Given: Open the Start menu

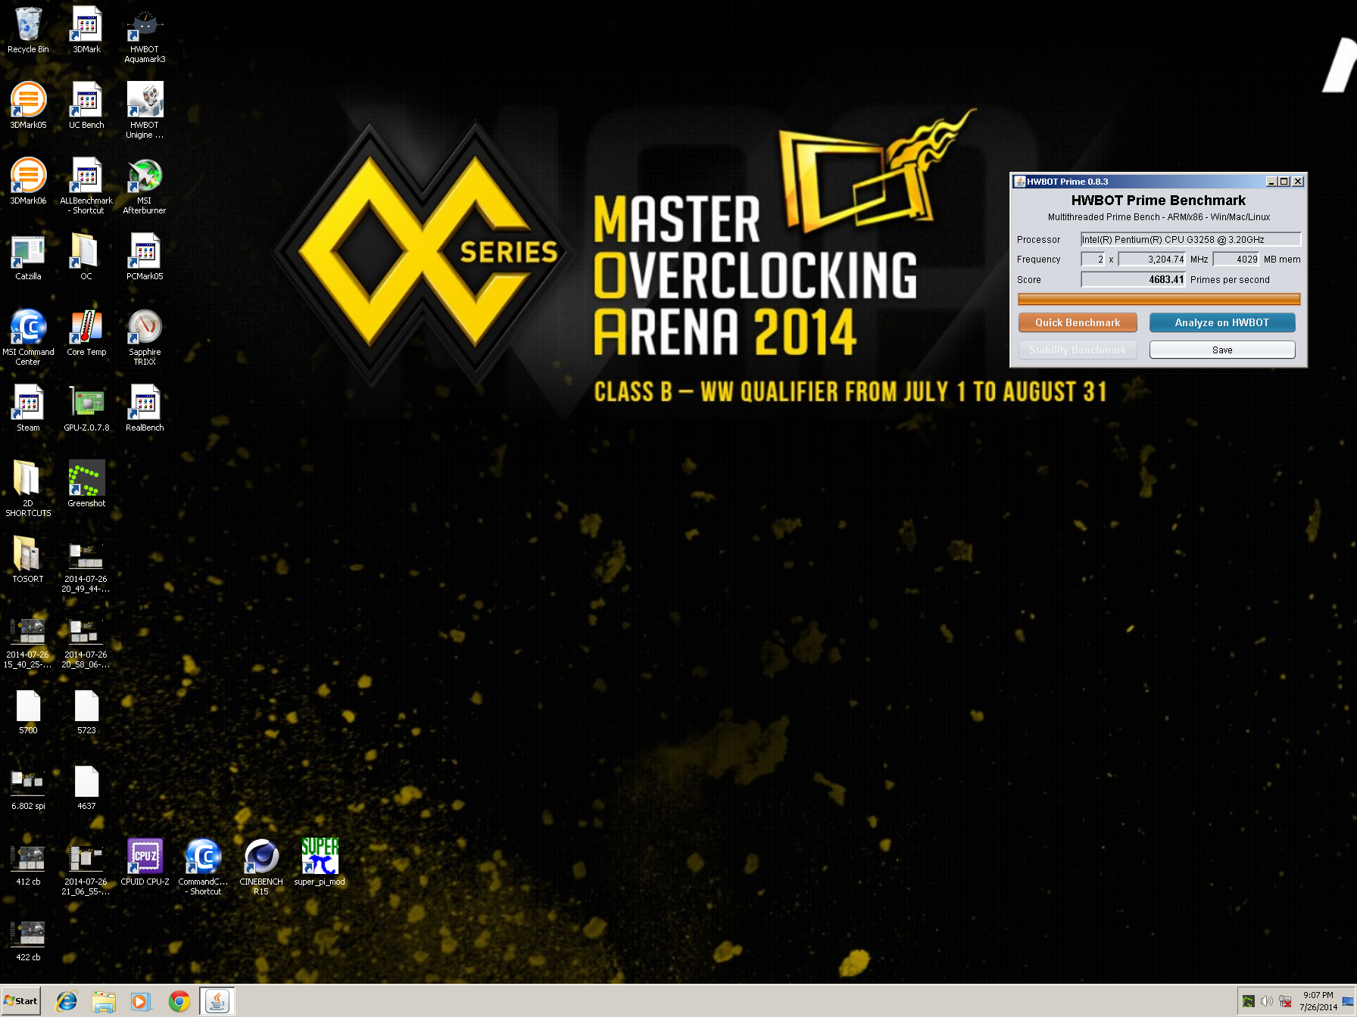Looking at the screenshot, I should pos(21,1001).
